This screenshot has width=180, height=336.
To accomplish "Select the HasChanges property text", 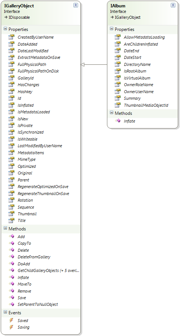I will 28,85.
